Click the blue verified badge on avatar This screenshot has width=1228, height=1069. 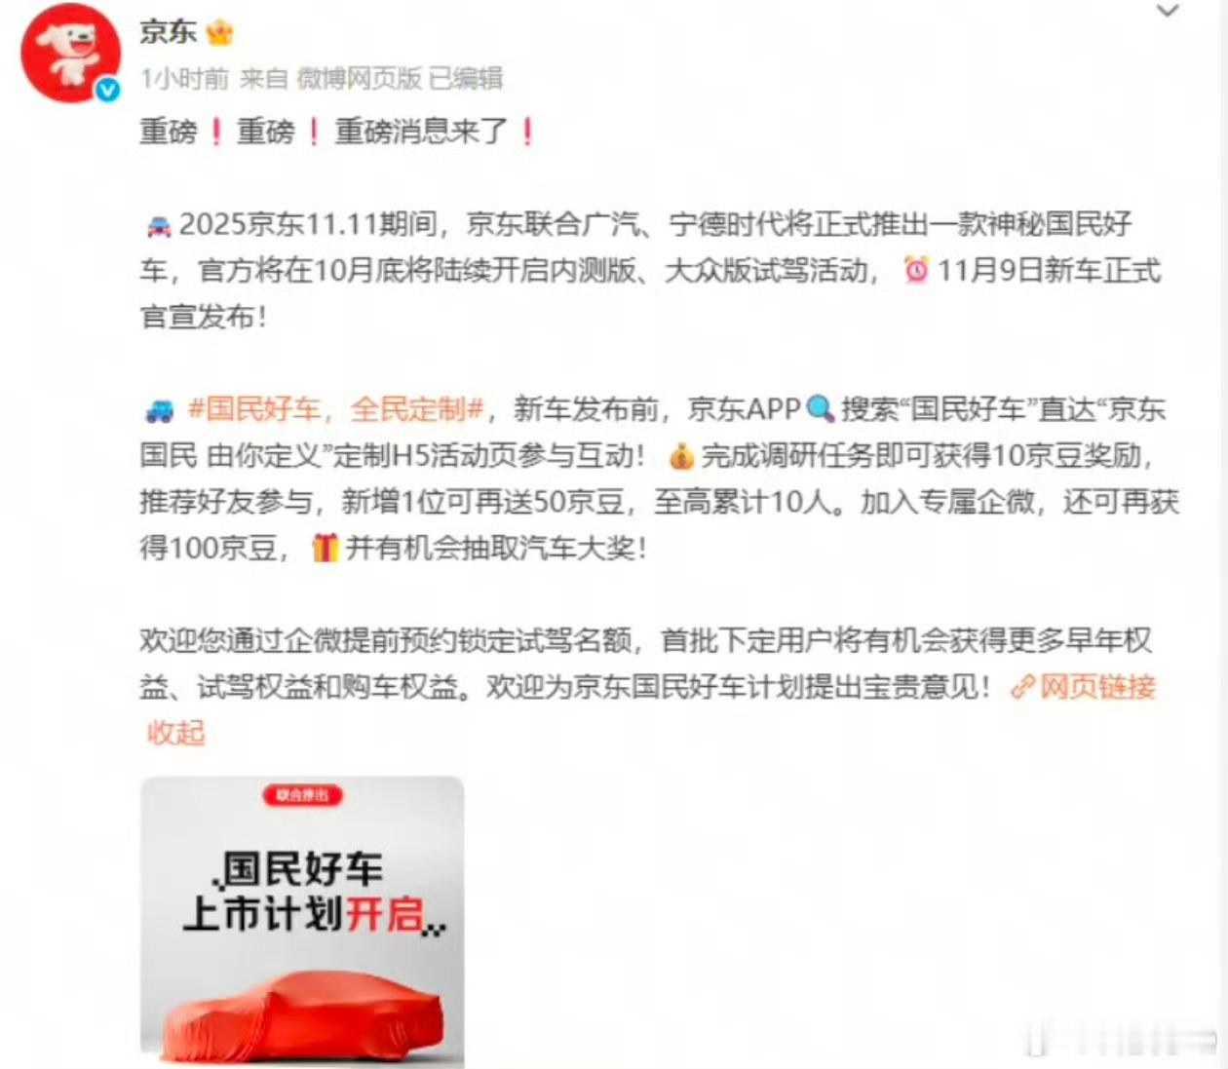(107, 90)
